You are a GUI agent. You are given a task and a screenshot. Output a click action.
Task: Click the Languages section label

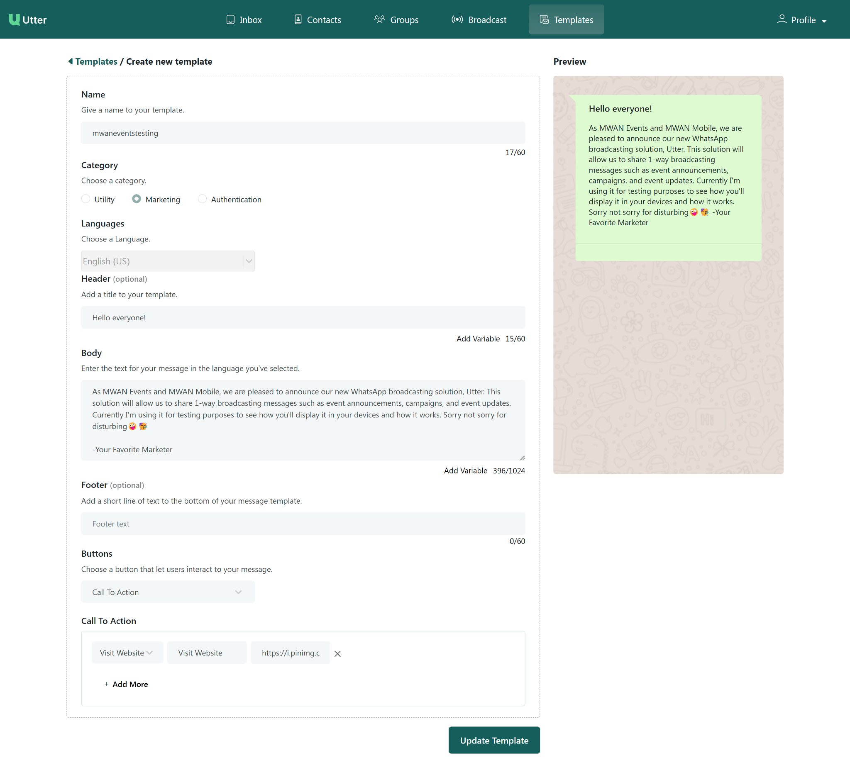click(x=103, y=223)
